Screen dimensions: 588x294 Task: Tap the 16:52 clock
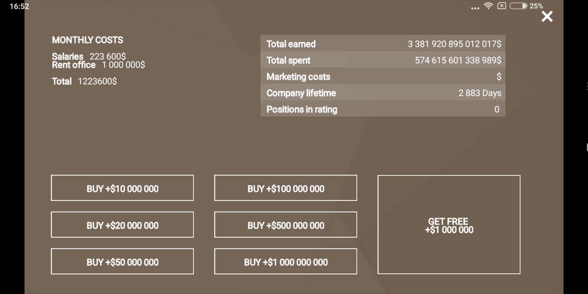tap(19, 6)
